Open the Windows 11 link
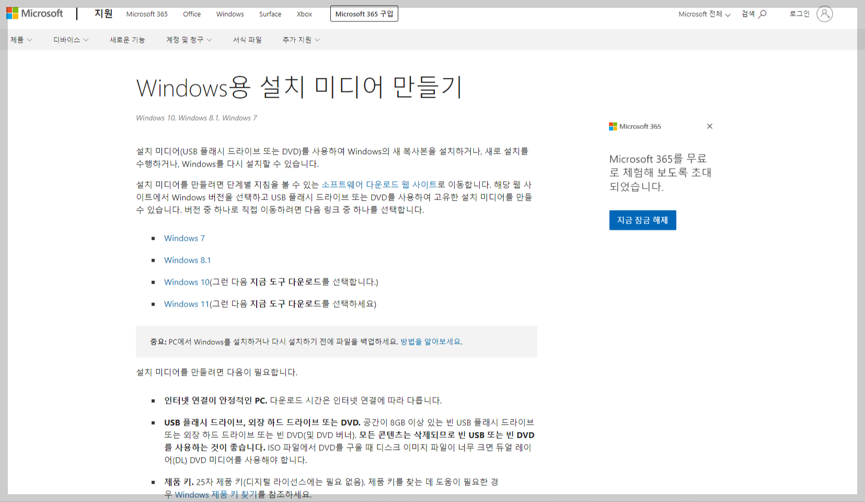The height and width of the screenshot is (502, 865). (187, 304)
